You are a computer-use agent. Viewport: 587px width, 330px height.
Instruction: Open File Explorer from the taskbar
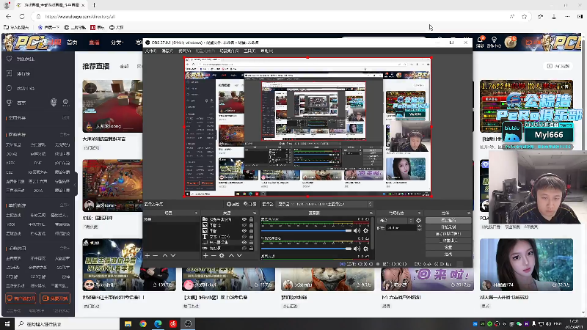pos(128,324)
